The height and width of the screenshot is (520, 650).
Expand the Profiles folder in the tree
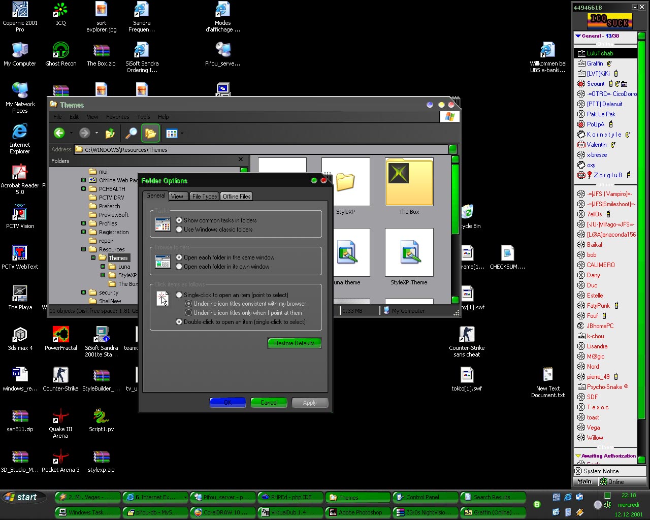[x=84, y=223]
